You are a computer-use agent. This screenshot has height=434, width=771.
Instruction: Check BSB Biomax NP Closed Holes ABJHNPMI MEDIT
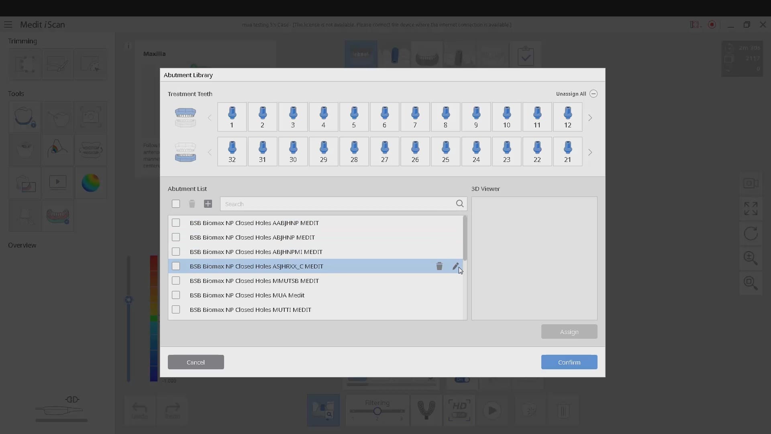(176, 252)
